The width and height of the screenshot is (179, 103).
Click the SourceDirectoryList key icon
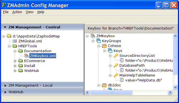pos(116,55)
